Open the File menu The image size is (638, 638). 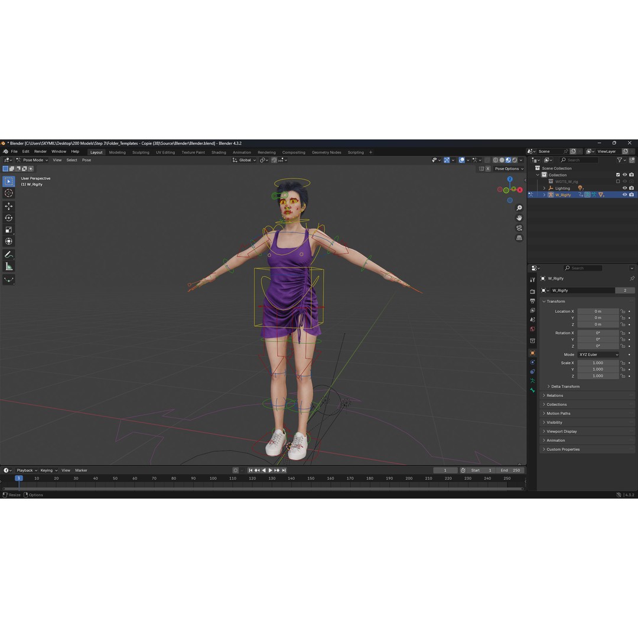(14, 151)
